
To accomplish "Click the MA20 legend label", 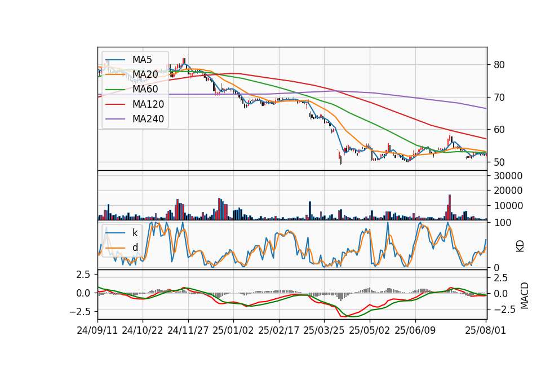I will pyautogui.click(x=145, y=74).
